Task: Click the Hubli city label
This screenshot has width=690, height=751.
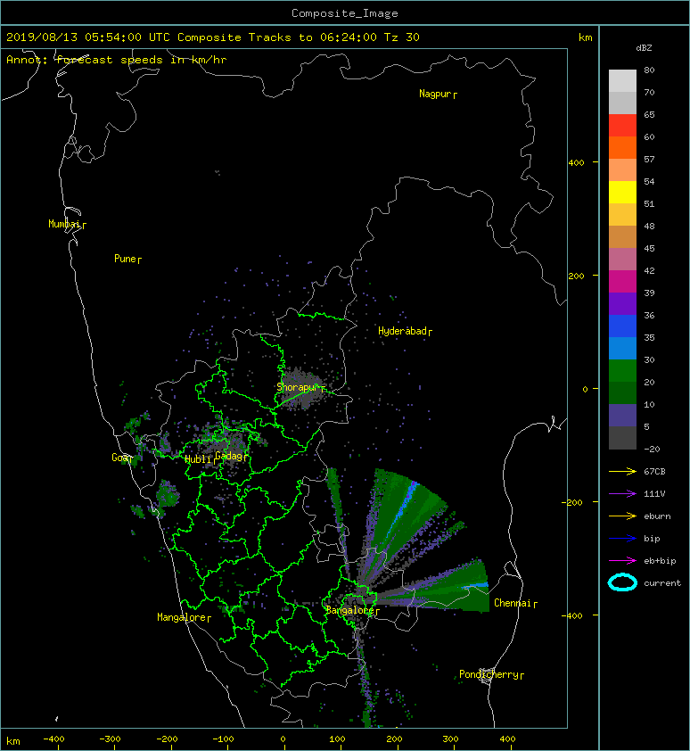Action: 198,459
